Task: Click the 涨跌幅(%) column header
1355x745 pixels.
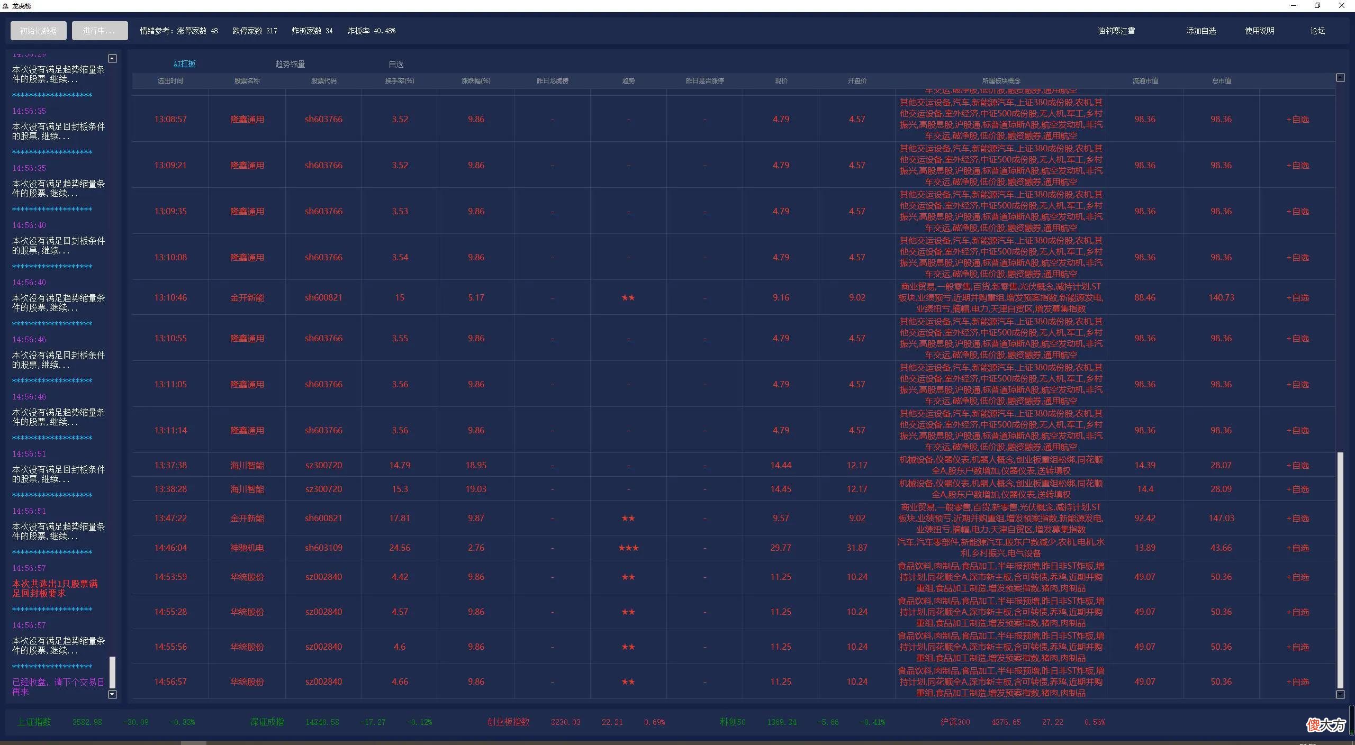Action: tap(476, 80)
